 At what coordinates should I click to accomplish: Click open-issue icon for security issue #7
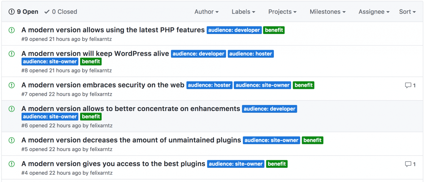(x=12, y=85)
